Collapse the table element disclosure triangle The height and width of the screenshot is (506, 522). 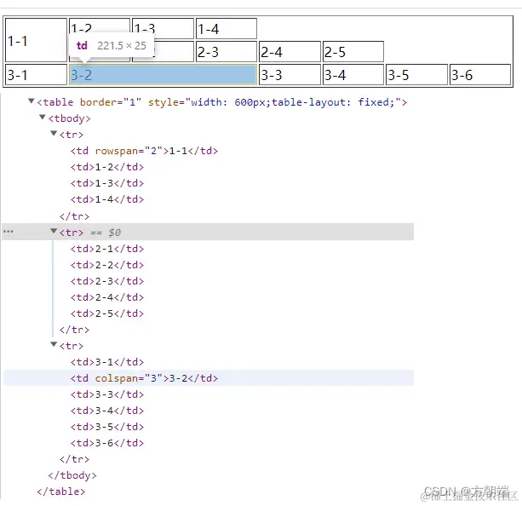pyautogui.click(x=31, y=101)
